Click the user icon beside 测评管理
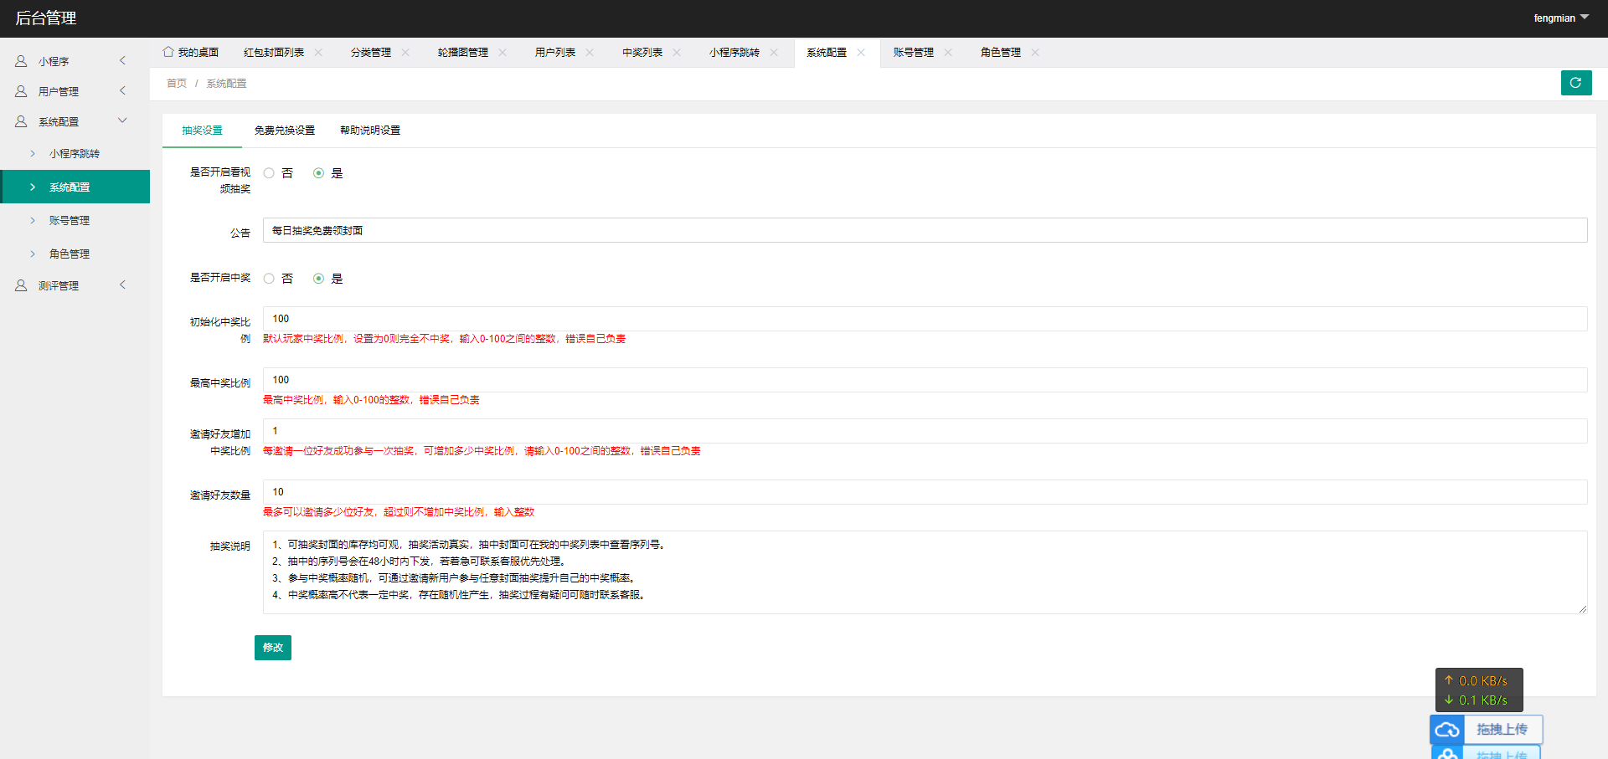 coord(21,285)
